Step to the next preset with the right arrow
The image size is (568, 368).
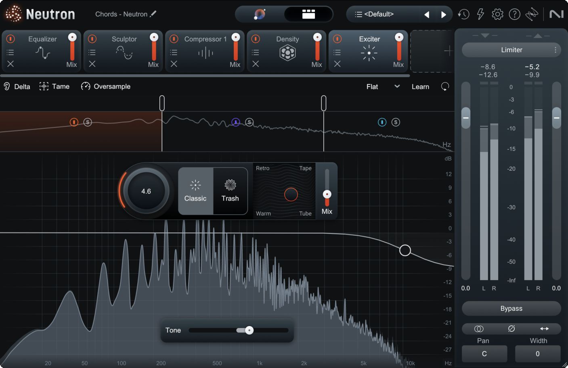[444, 14]
